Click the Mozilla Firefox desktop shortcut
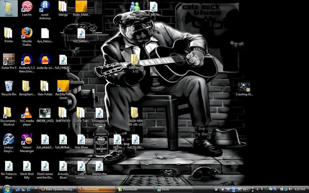This screenshot has height=193, width=309. click(x=27, y=36)
